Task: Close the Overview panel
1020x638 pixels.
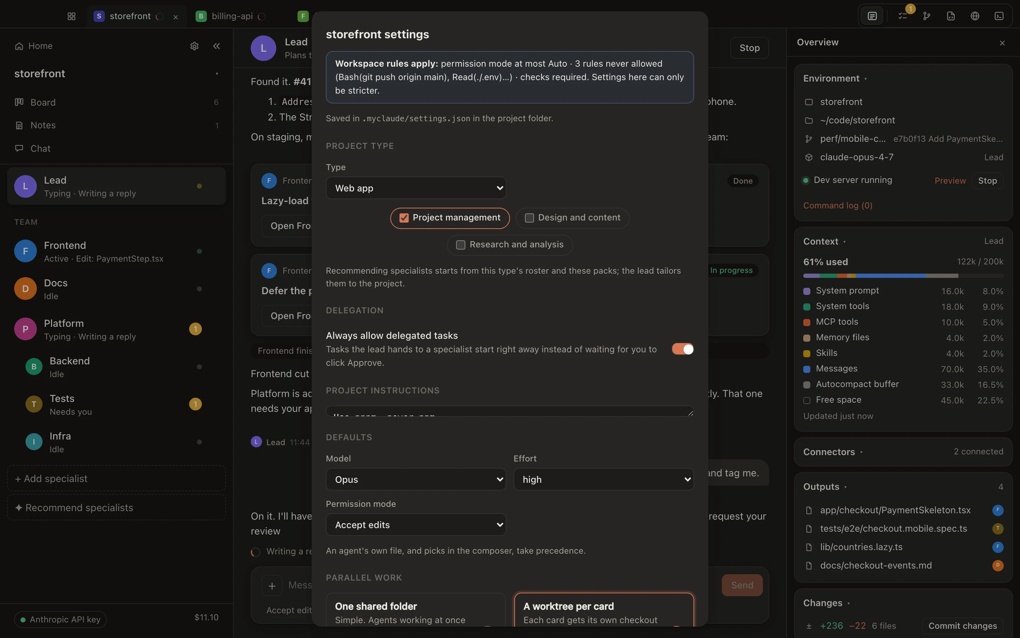Action: point(1002,43)
